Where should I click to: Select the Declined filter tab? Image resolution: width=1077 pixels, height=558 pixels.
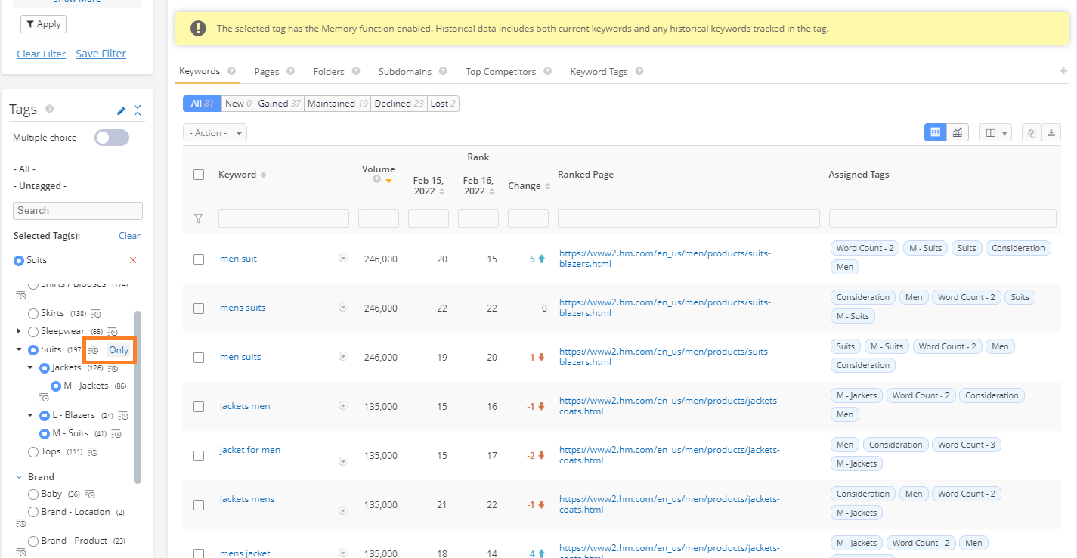click(x=398, y=104)
